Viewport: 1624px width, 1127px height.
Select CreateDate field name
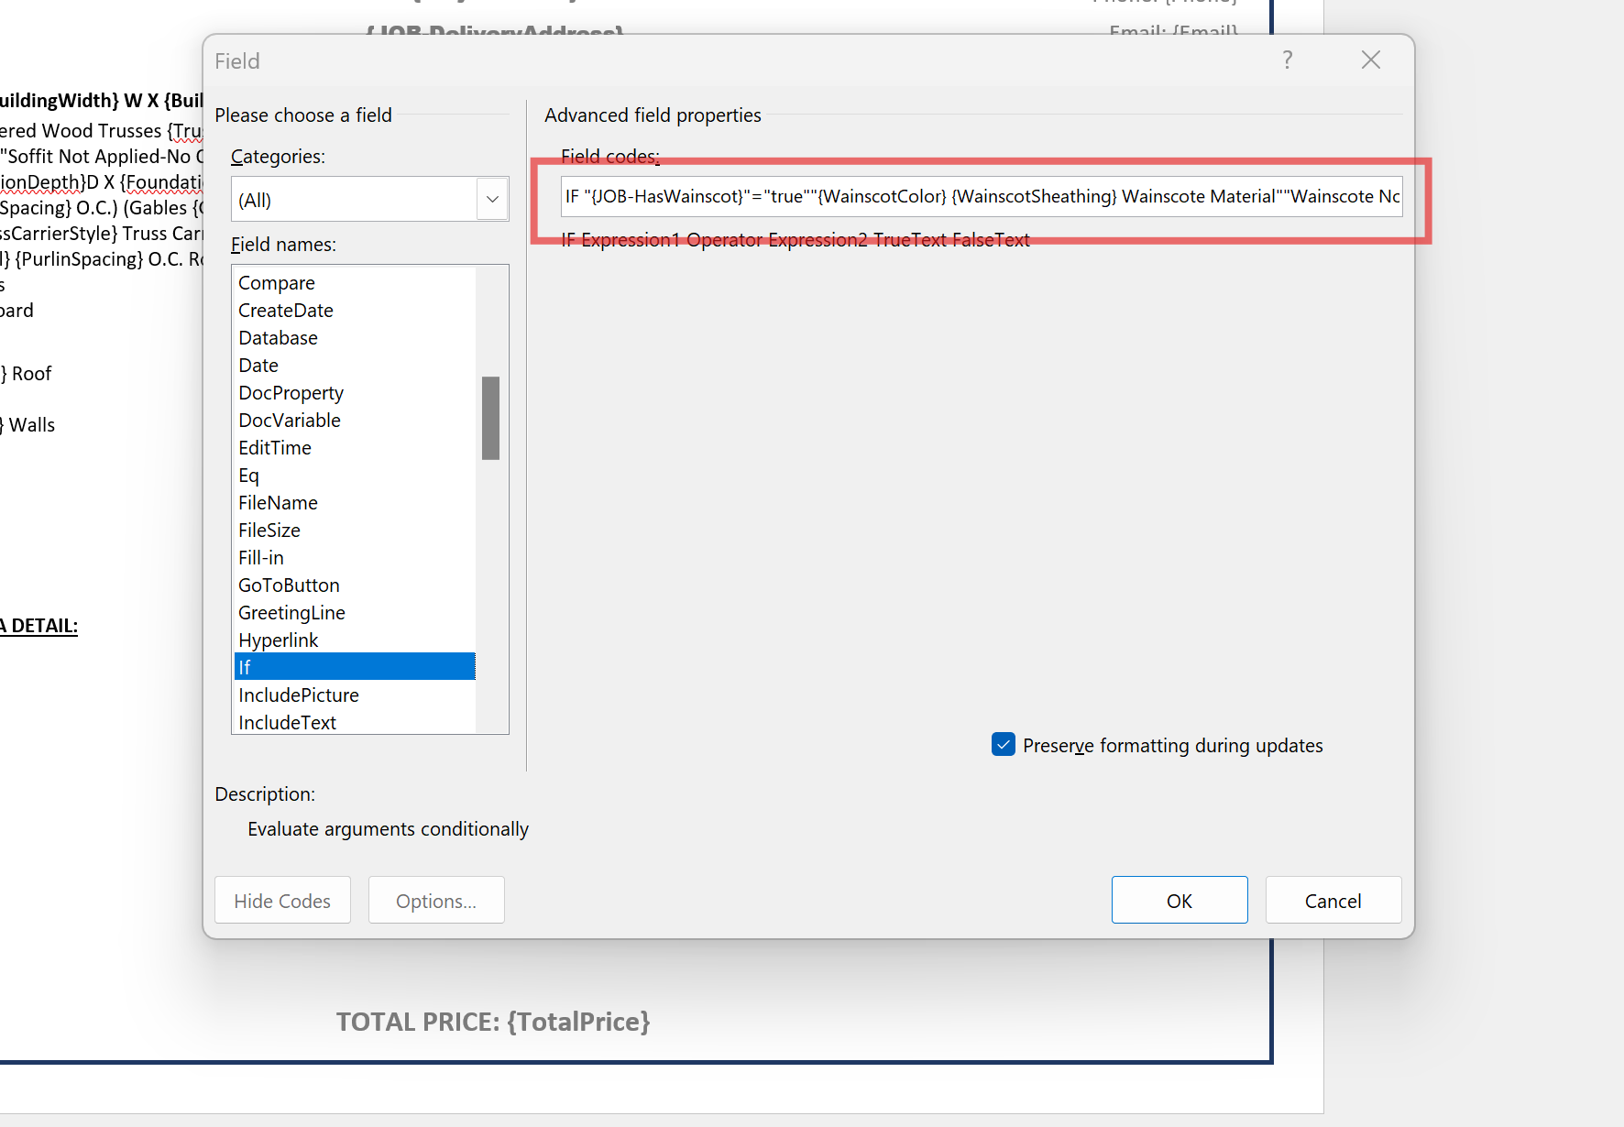[x=286, y=311]
